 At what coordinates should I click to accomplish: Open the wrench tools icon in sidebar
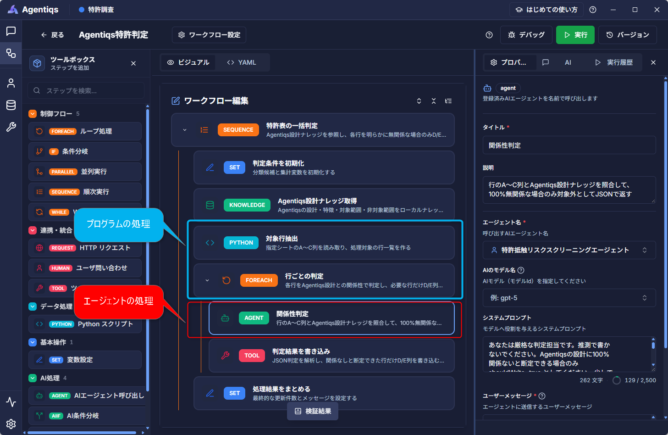click(x=11, y=127)
